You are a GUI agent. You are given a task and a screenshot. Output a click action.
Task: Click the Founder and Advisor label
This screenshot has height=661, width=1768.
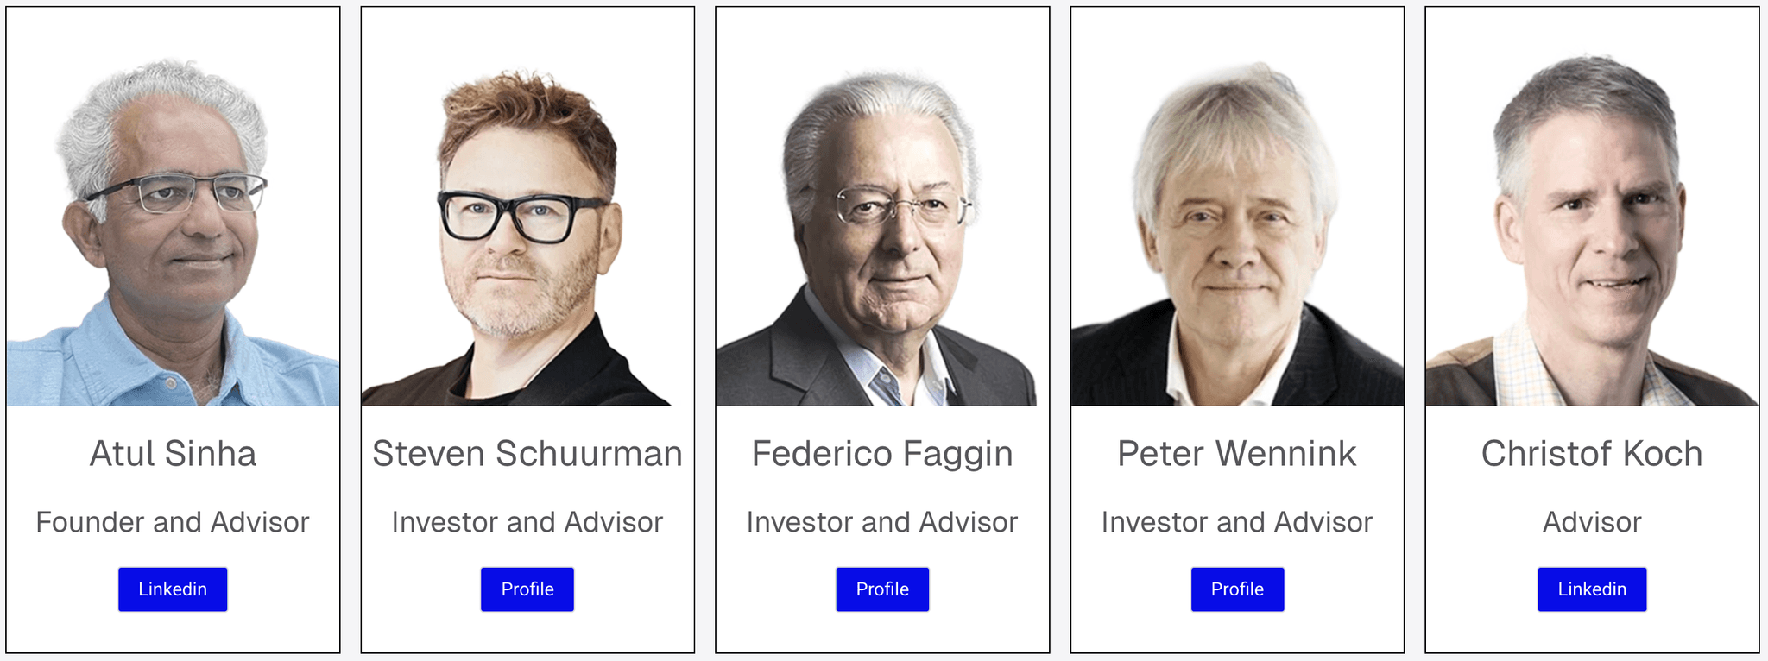pos(172,521)
